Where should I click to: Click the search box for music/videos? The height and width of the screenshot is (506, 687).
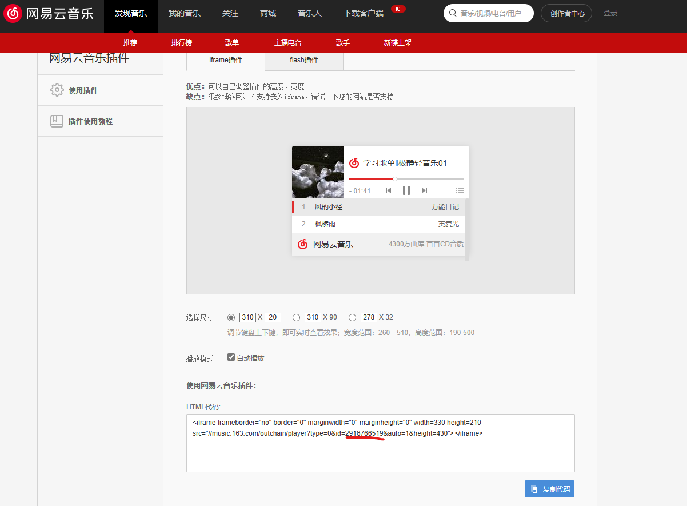pyautogui.click(x=489, y=13)
